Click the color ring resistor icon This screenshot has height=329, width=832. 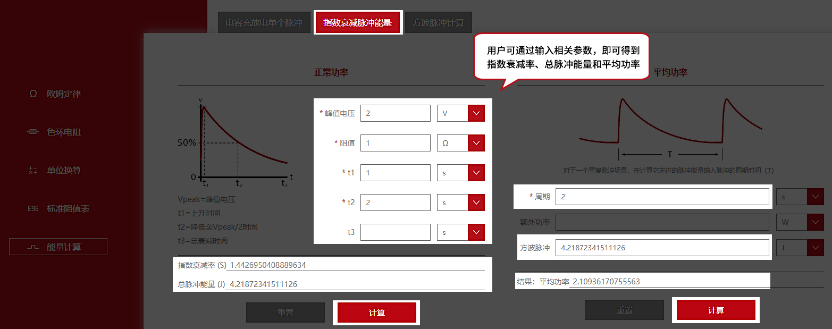(33, 132)
